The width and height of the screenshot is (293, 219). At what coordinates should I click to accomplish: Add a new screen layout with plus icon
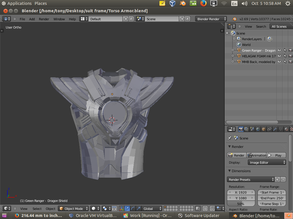[126, 19]
